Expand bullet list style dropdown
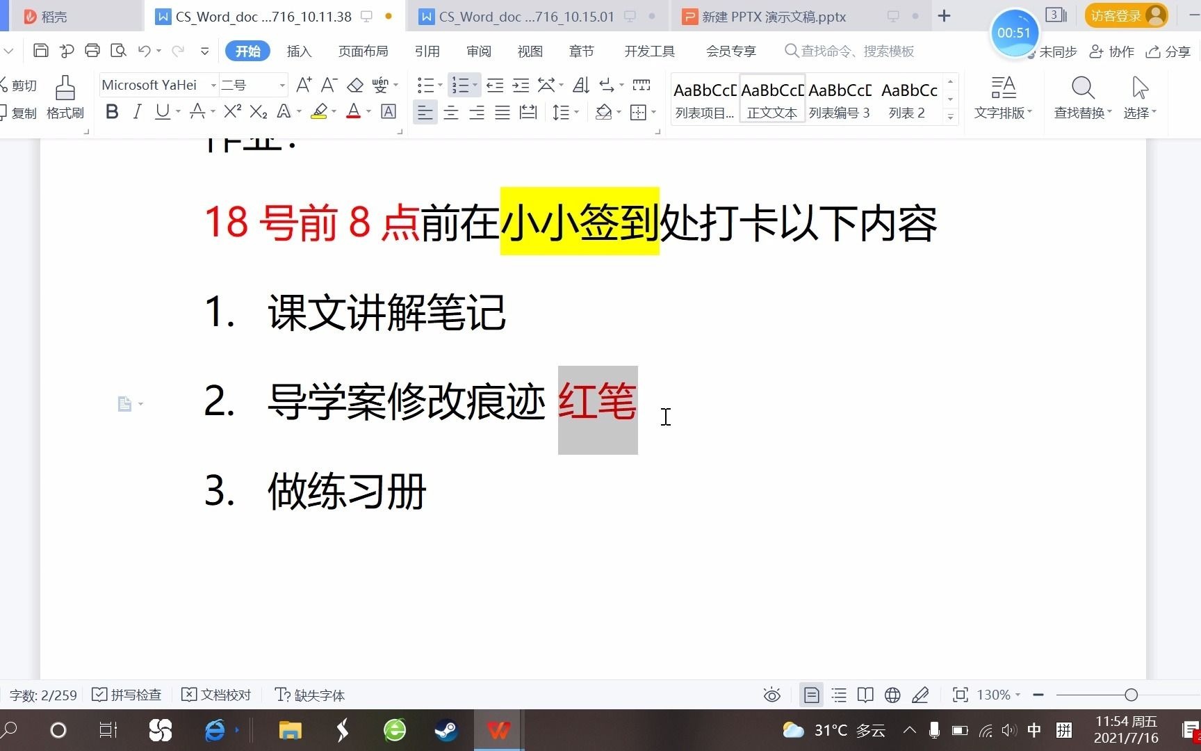Viewport: 1201px width, 751px height. [440, 86]
